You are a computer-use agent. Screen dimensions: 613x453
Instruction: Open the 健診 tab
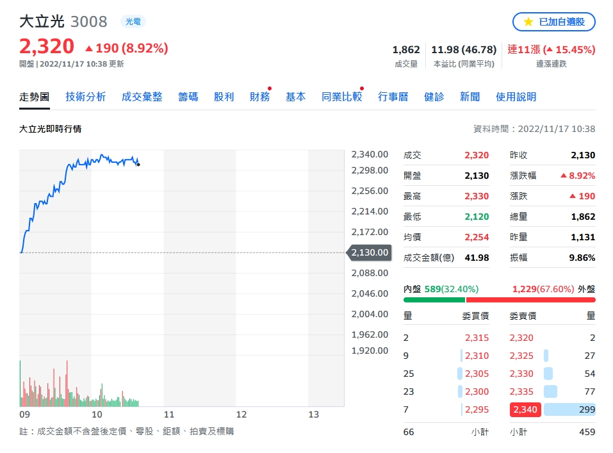pos(434,97)
